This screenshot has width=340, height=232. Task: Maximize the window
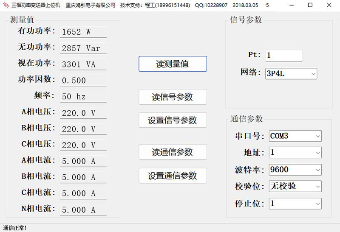(x=310, y=5)
